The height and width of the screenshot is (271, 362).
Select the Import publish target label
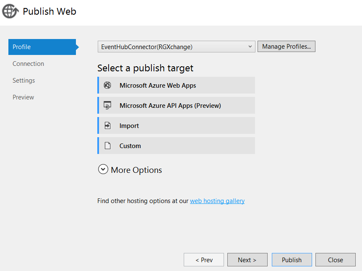pyautogui.click(x=129, y=125)
